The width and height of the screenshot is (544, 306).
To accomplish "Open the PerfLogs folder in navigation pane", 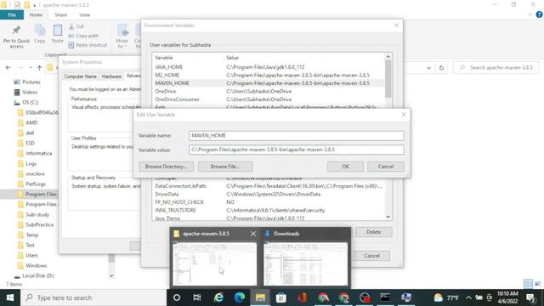I will click(36, 184).
